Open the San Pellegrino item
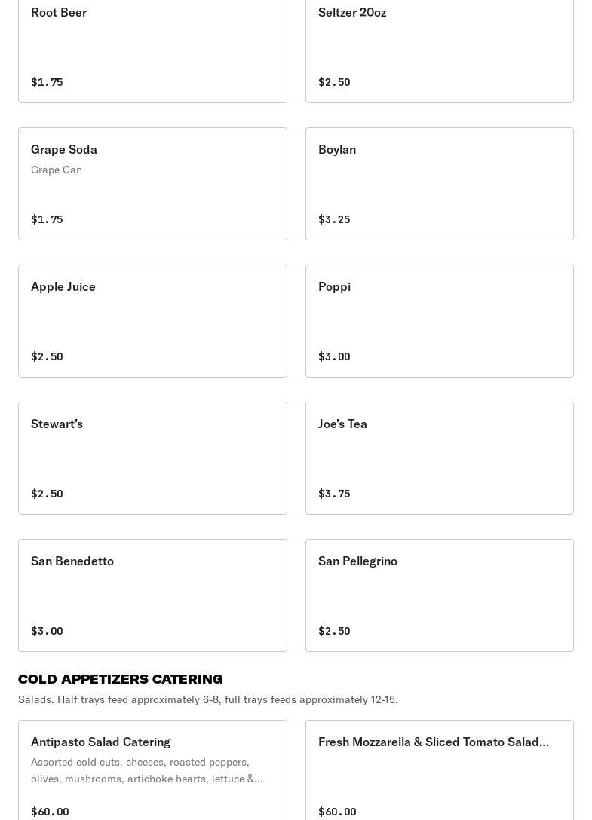The width and height of the screenshot is (592, 820). (x=439, y=595)
